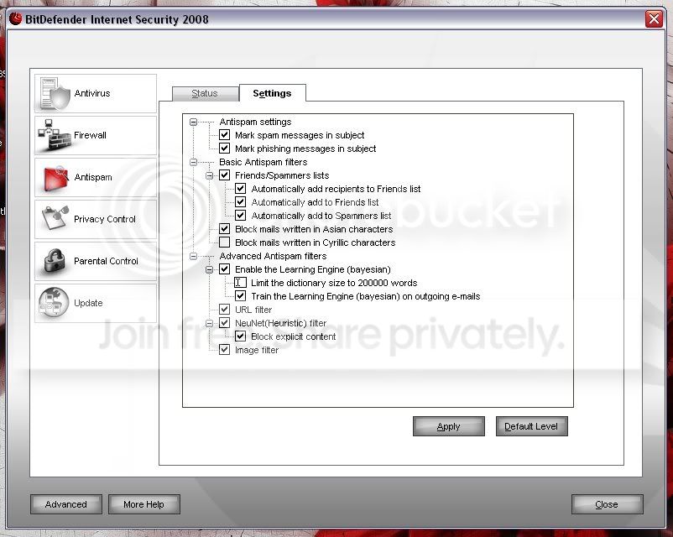Click the Advanced button
This screenshot has width=673, height=537.
[x=66, y=504]
